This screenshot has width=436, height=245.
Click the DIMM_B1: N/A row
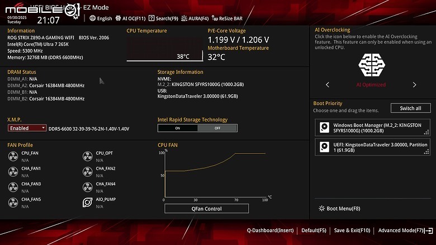coord(22,92)
